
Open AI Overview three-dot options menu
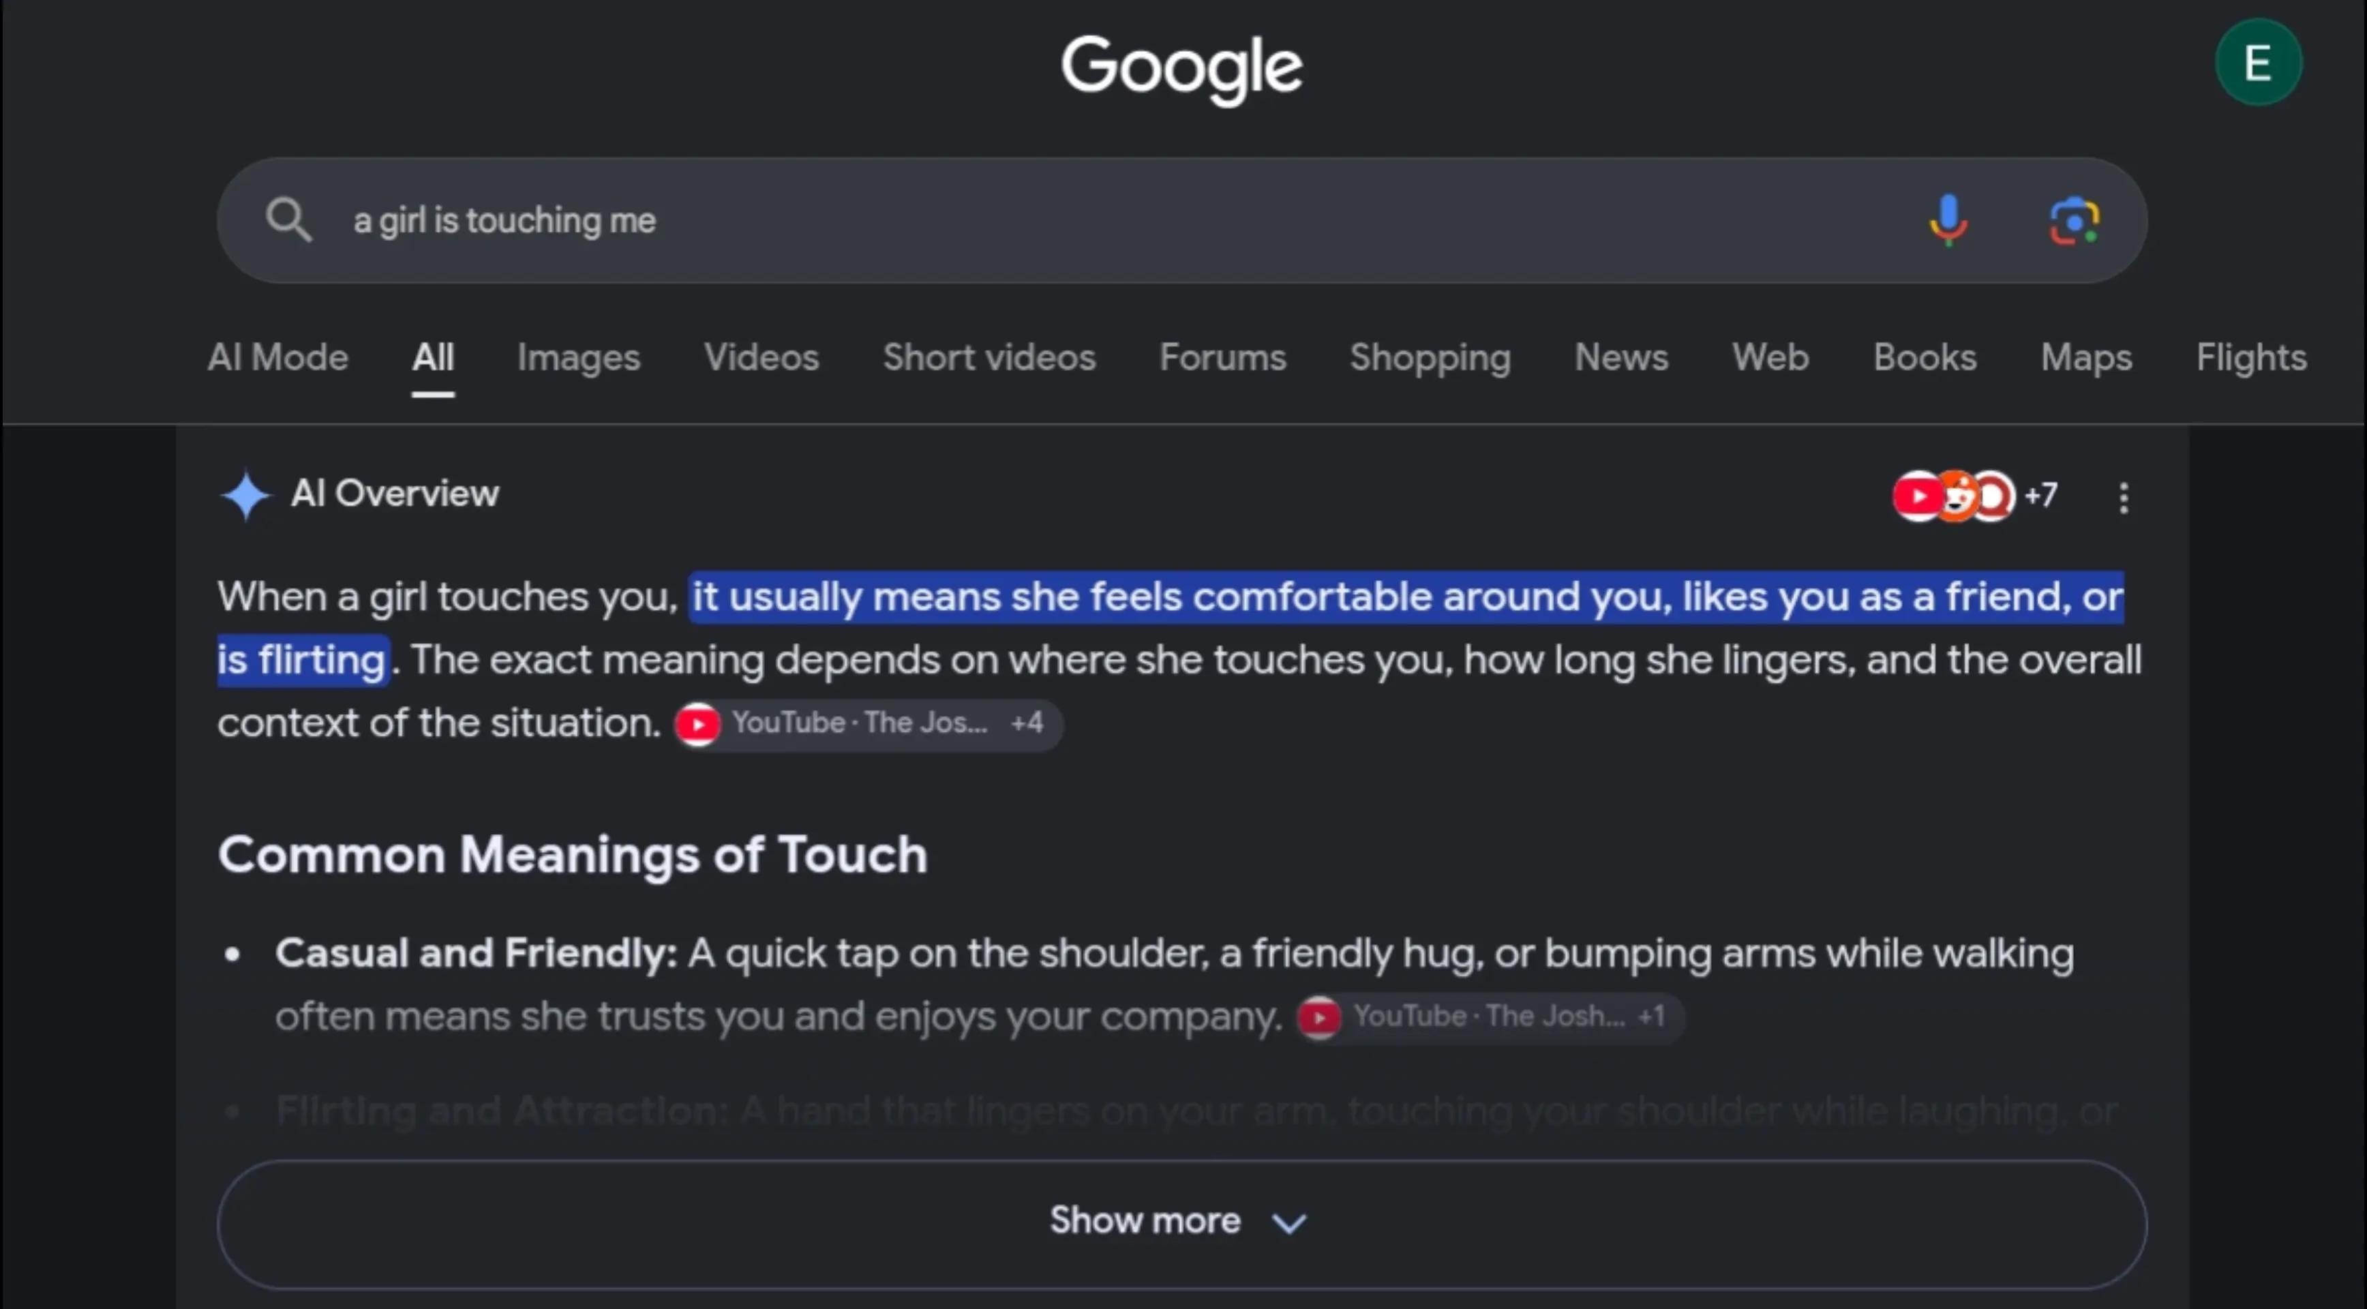tap(2122, 497)
